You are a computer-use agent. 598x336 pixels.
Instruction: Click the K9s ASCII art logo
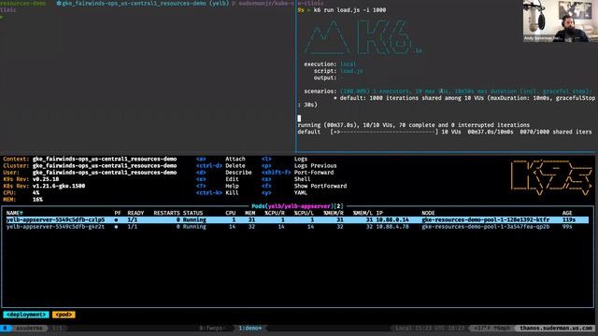(x=551, y=177)
